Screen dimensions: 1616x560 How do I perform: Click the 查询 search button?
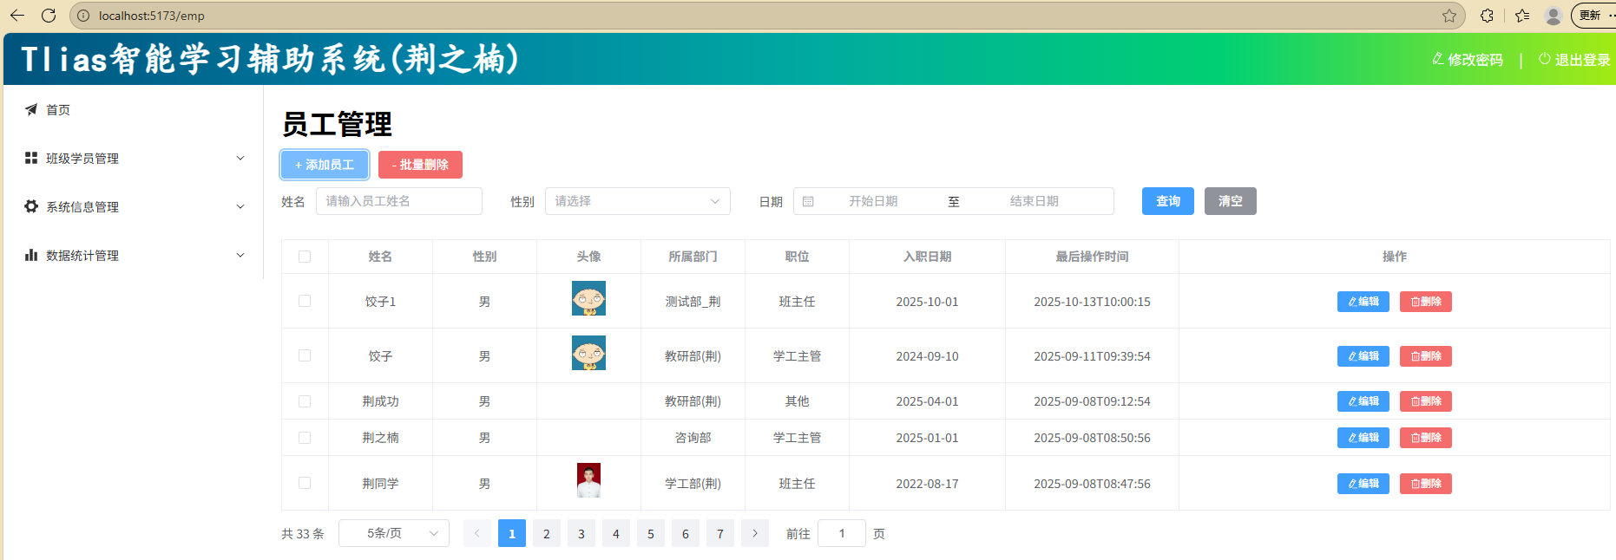click(1167, 201)
